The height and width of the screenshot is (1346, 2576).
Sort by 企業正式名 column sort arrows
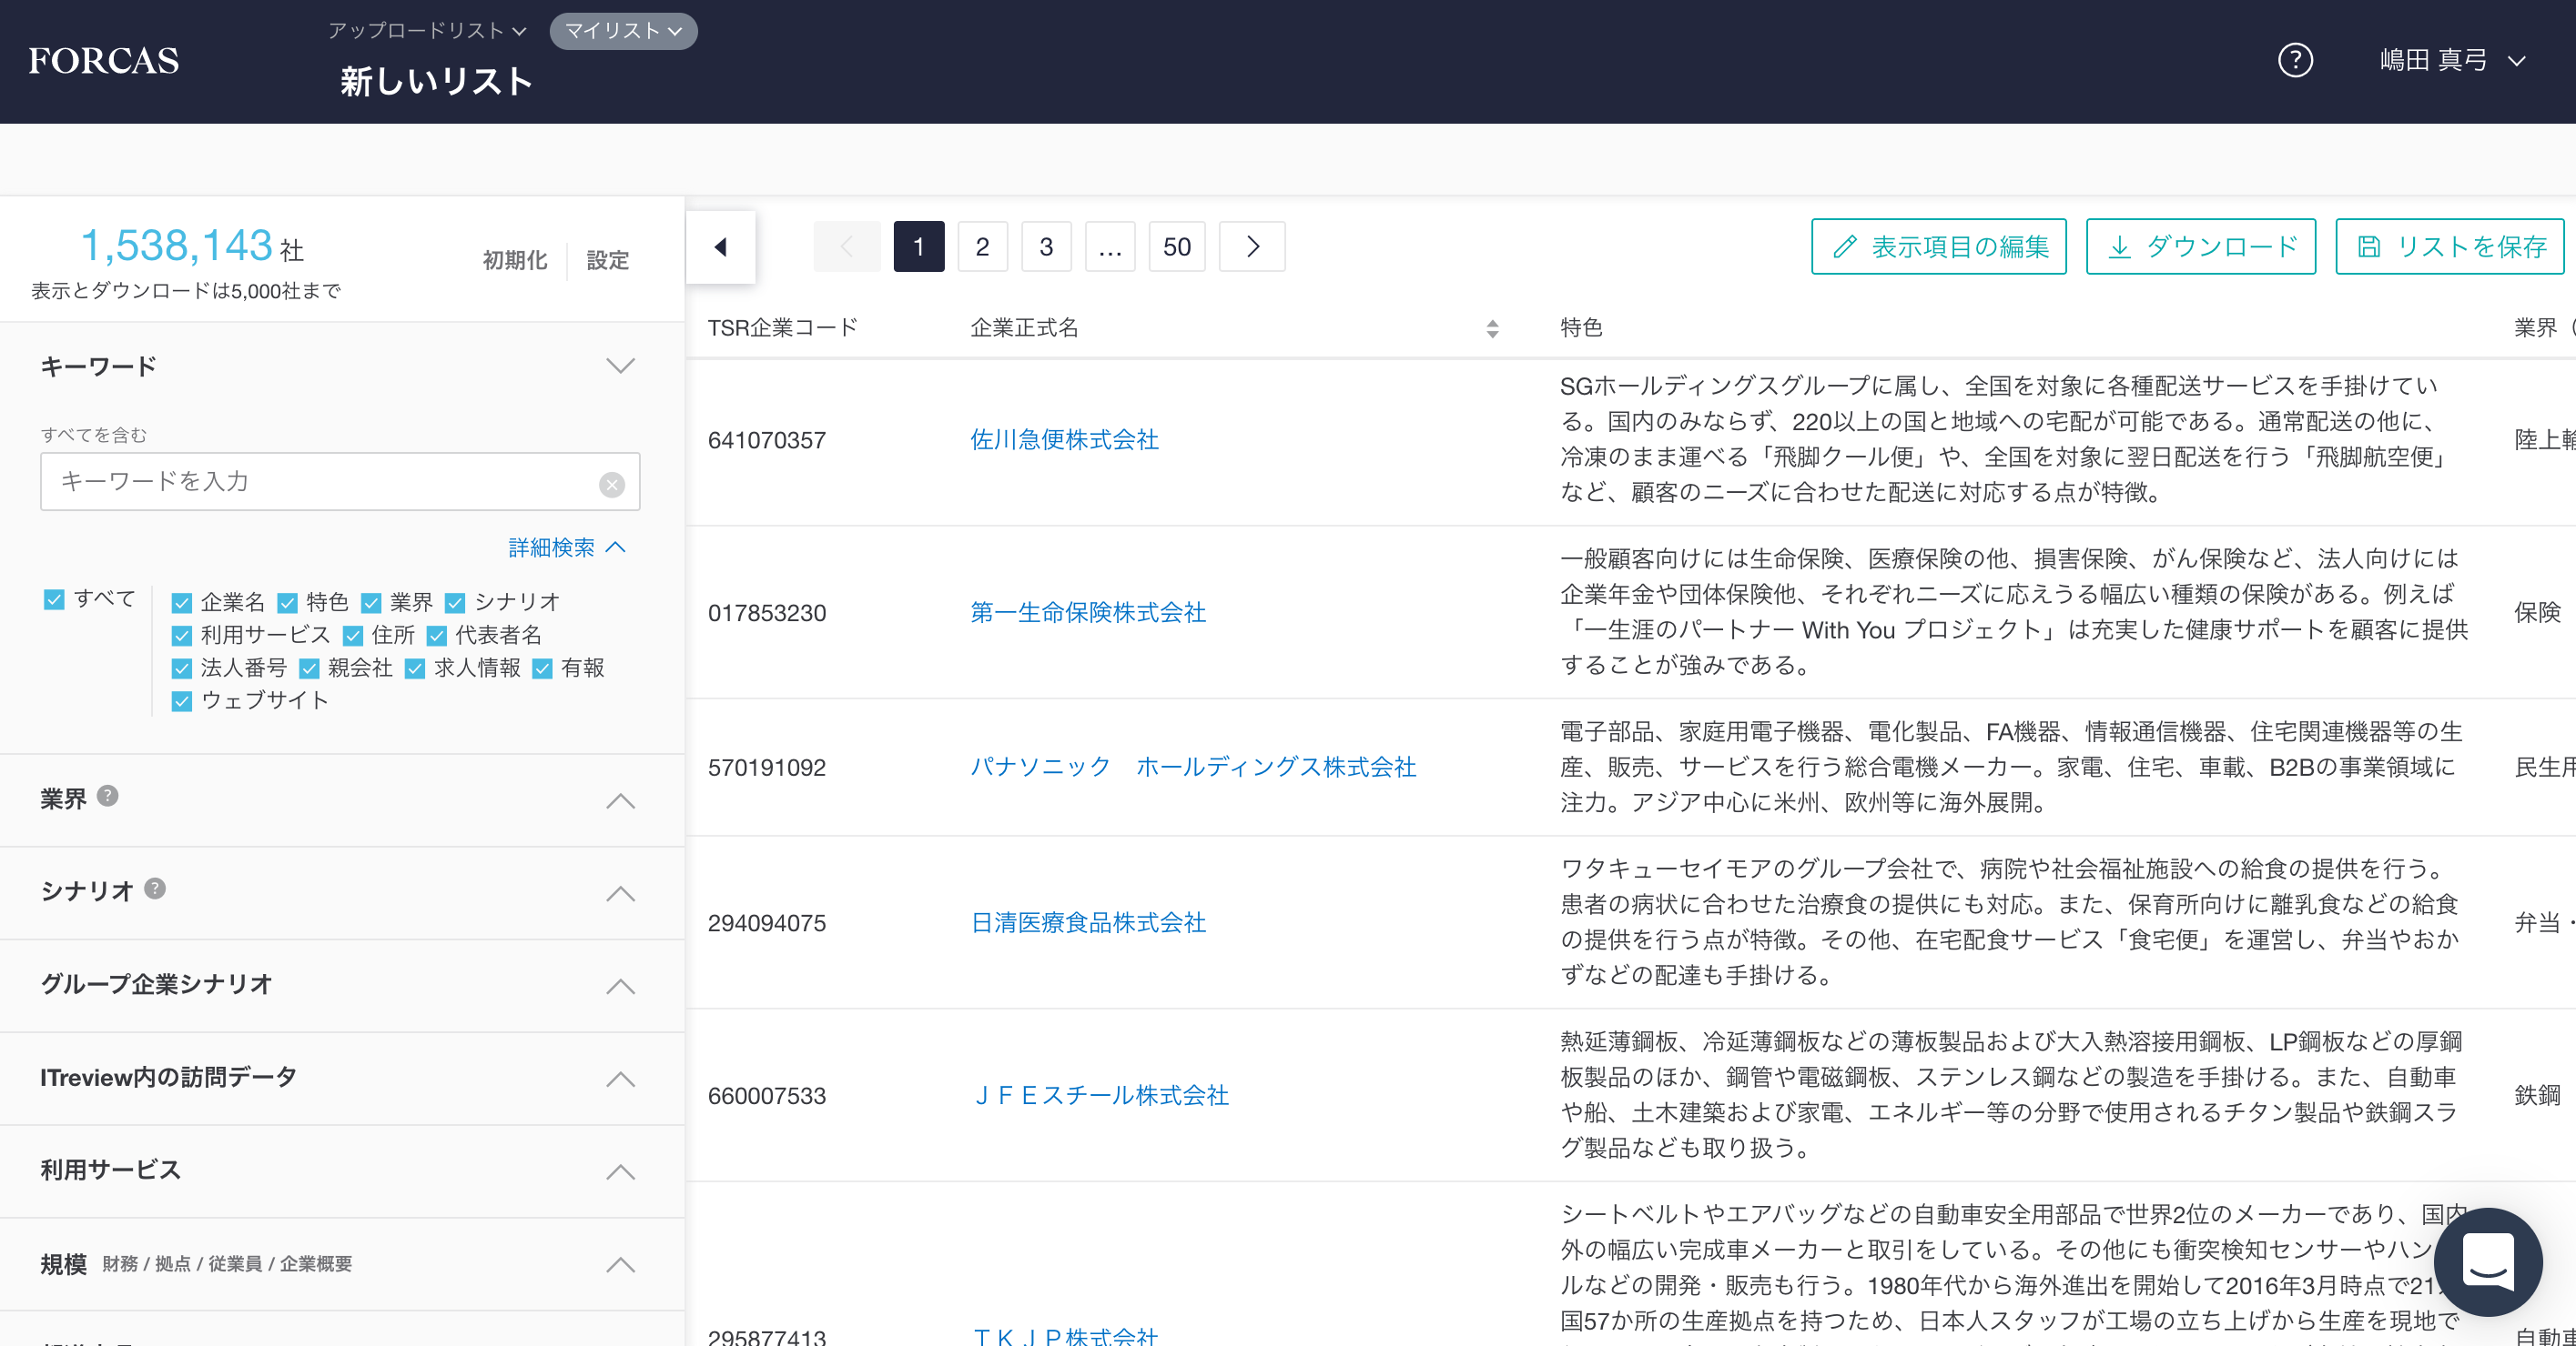[x=1492, y=328]
